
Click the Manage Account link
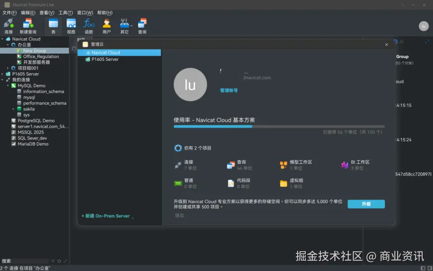pos(229,90)
